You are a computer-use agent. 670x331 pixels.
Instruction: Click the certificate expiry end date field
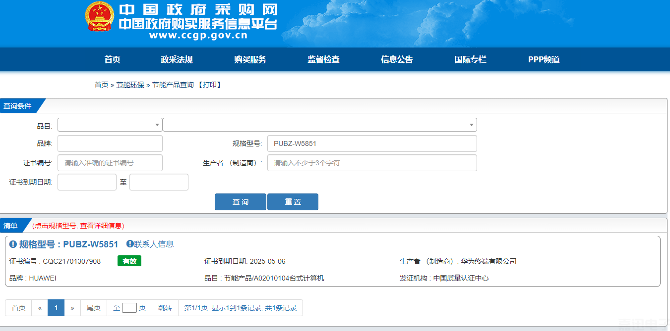159,182
